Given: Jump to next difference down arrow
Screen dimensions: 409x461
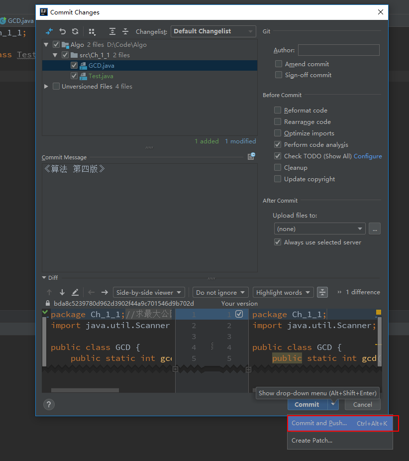Looking at the screenshot, I should (62, 292).
